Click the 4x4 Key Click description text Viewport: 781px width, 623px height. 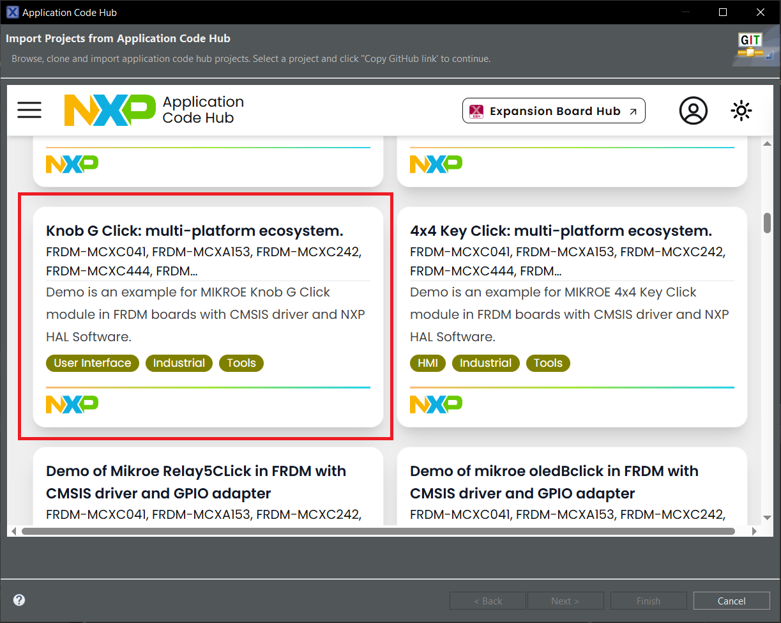(x=570, y=314)
